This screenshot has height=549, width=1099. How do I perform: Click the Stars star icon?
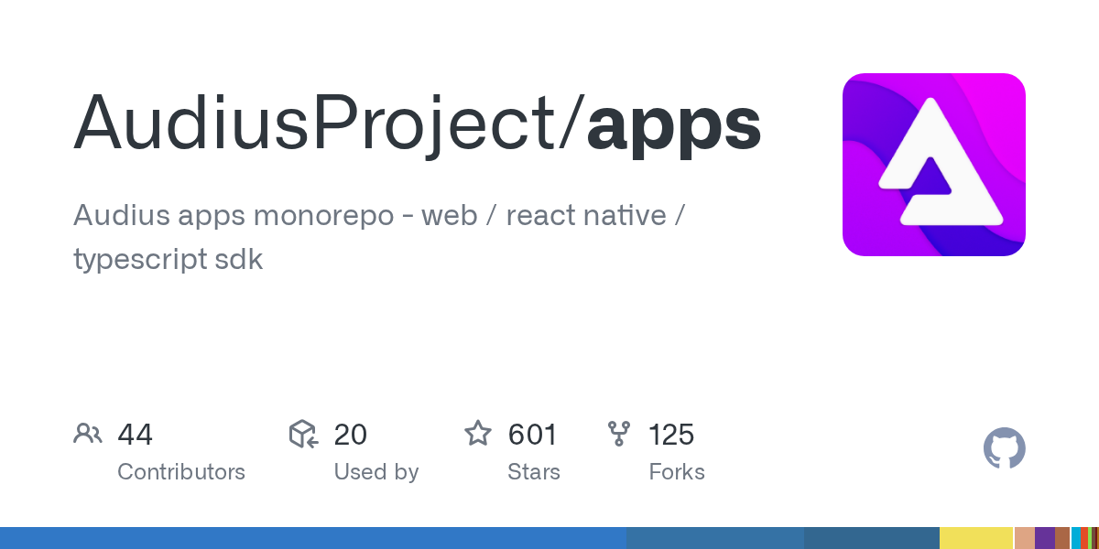click(478, 434)
